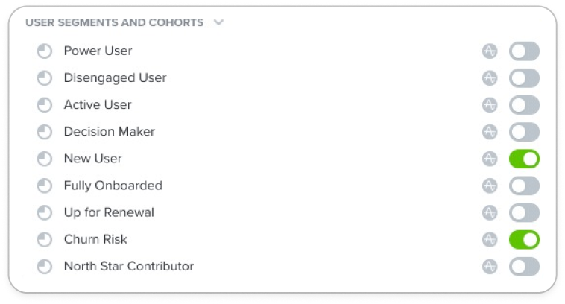
Task: Click the Amplitude icon beside New User
Action: click(490, 159)
